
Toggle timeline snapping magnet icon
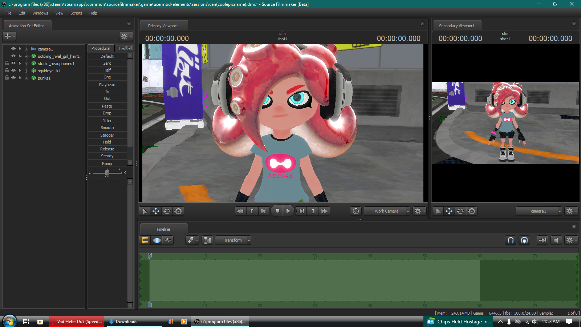click(511, 240)
